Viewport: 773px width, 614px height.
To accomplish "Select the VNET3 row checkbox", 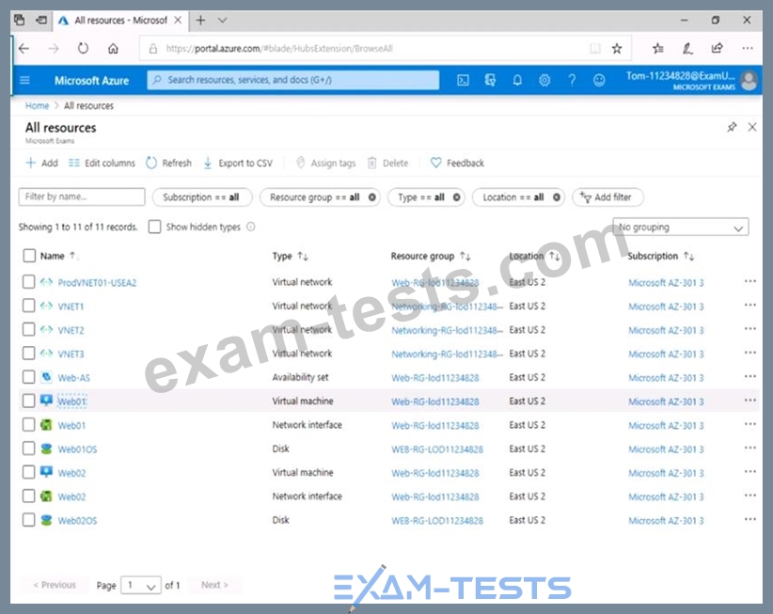I will pyautogui.click(x=28, y=354).
